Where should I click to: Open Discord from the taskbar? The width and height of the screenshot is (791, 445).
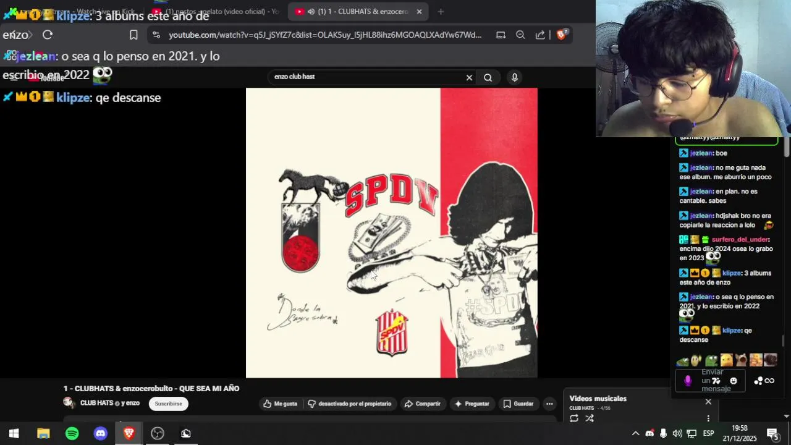[101, 433]
